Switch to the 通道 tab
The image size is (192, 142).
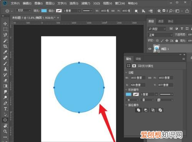[161, 21]
